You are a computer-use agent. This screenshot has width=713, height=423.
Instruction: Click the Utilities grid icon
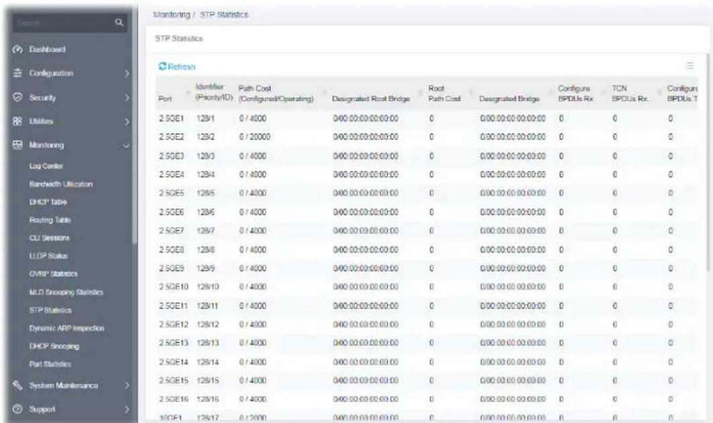tap(17, 121)
